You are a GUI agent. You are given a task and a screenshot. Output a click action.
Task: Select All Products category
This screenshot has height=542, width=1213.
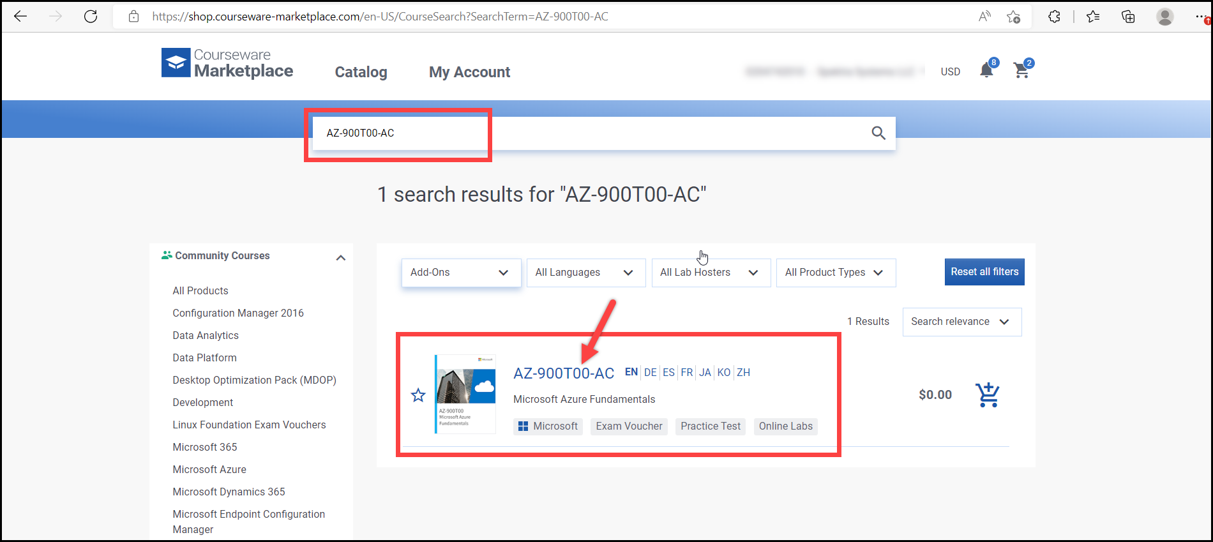click(200, 290)
